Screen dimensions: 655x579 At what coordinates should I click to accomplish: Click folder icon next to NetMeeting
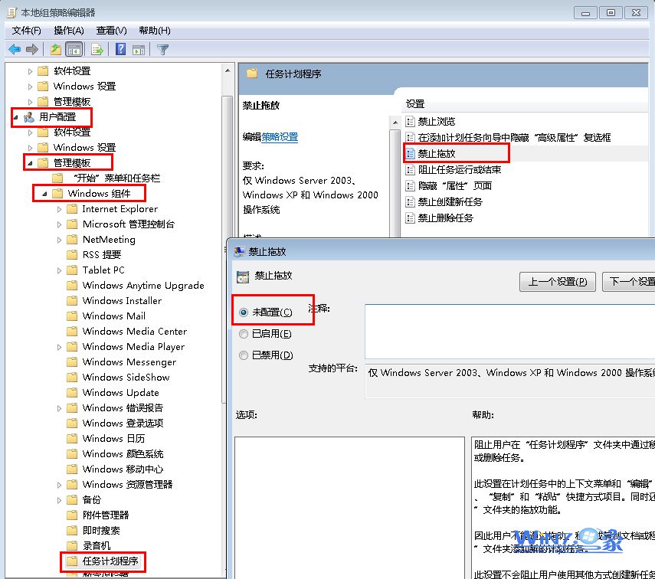(72, 240)
